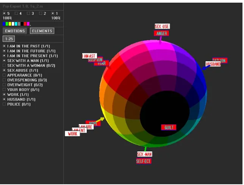Viewport: 244px width, 185px height.
Task: Check SEX WITH A WOMAN item
Action: click(5, 66)
